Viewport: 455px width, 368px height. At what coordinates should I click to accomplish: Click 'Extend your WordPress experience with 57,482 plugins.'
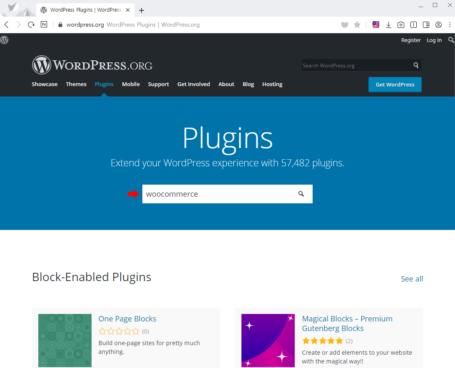(227, 163)
